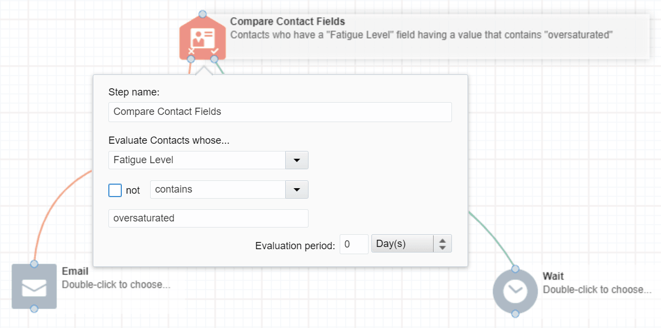The image size is (661, 328).
Task: Decrement the Day(s) value with the down arrow
Action: tap(444, 247)
